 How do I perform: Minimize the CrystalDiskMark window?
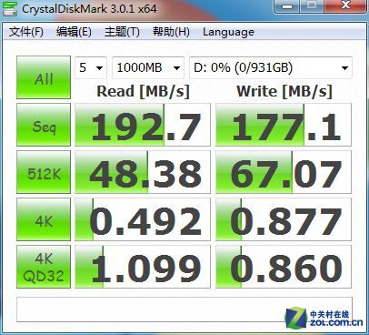coord(287,5)
